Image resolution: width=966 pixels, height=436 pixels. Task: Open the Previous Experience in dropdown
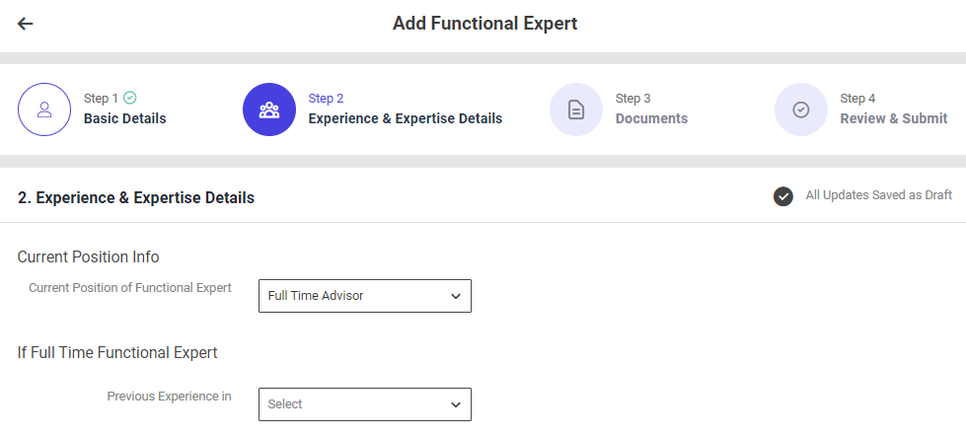pos(364,404)
